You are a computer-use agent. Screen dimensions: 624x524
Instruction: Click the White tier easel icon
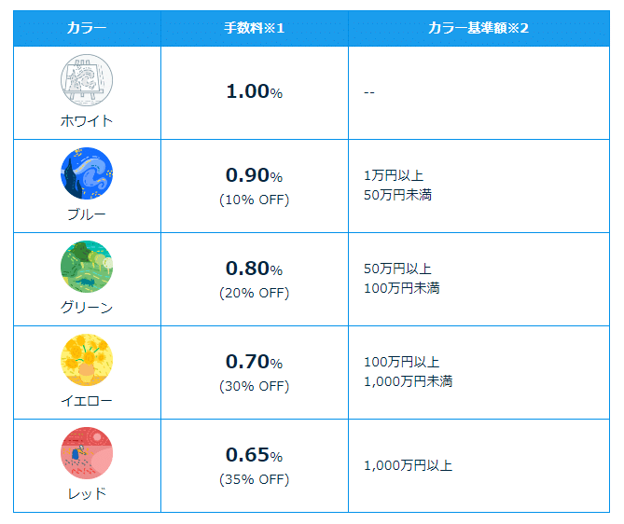pos(87,80)
